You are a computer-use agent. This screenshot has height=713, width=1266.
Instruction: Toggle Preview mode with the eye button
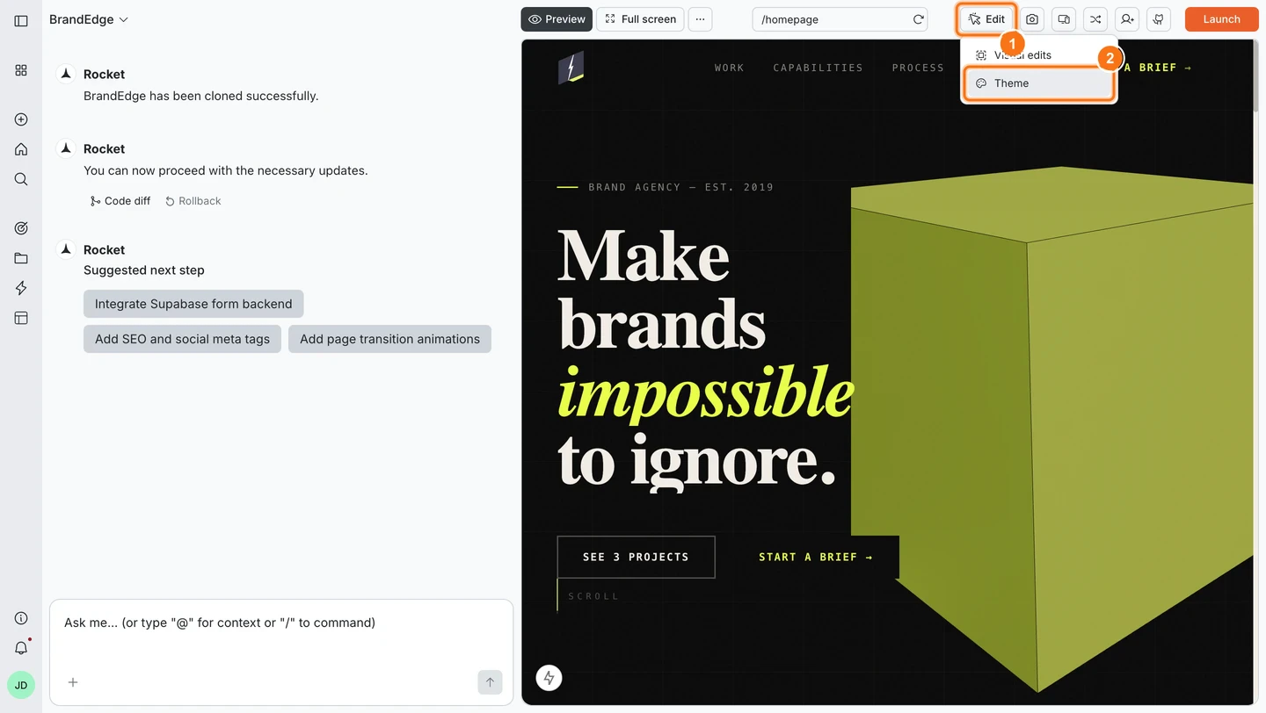(x=556, y=18)
